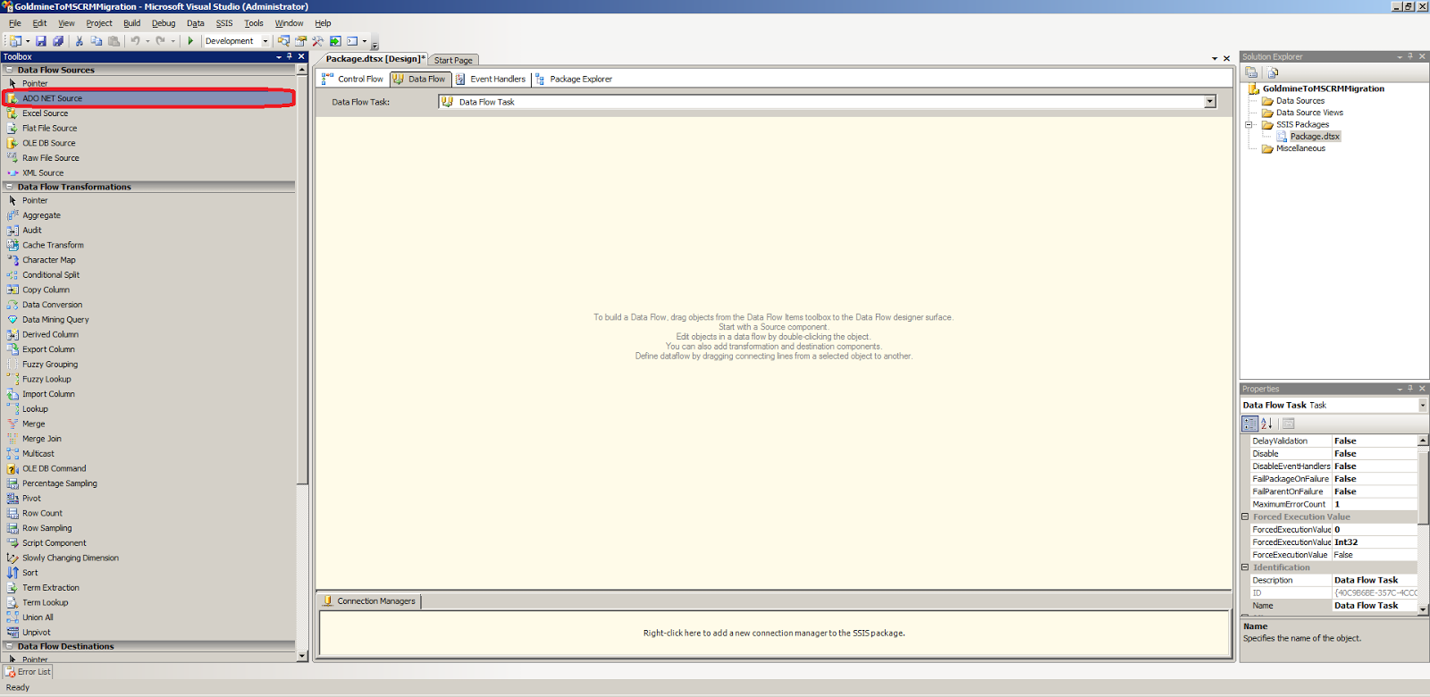Image resolution: width=1430 pixels, height=697 pixels.
Task: Click the Redo arrow icon
Action: (x=160, y=41)
